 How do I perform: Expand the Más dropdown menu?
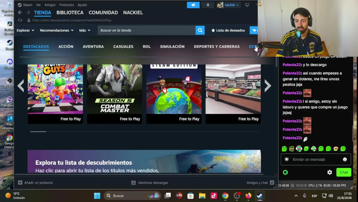click(85, 30)
